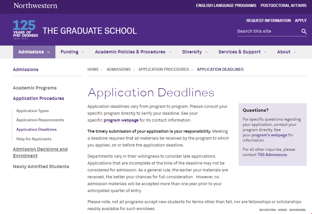312x214 pixels.
Task: Open the Services & Support chevron
Action: (x=265, y=52)
